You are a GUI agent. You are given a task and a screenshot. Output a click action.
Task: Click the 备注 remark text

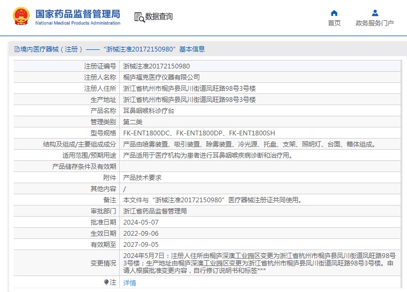click(212, 200)
